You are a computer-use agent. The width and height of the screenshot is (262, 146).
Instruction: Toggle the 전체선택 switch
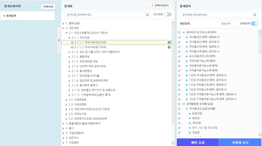click(255, 24)
